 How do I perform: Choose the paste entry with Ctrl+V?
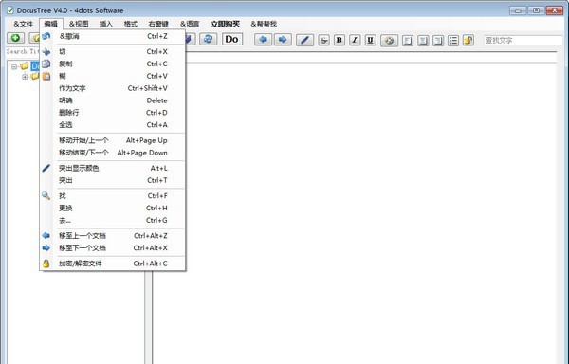pyautogui.click(x=113, y=76)
